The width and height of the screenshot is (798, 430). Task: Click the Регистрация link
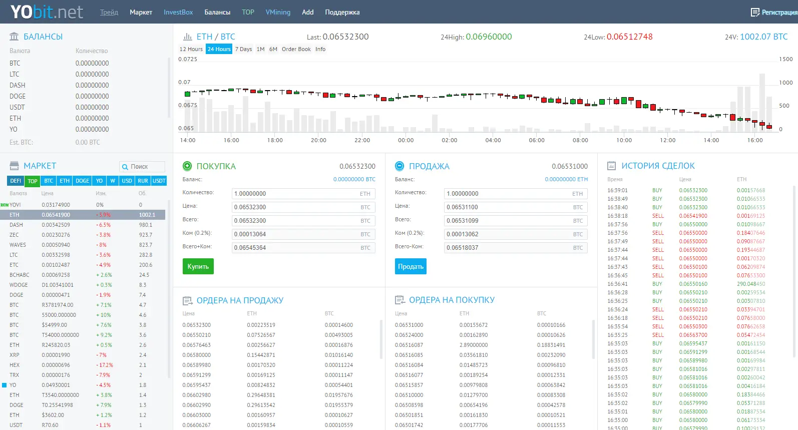[x=779, y=12]
